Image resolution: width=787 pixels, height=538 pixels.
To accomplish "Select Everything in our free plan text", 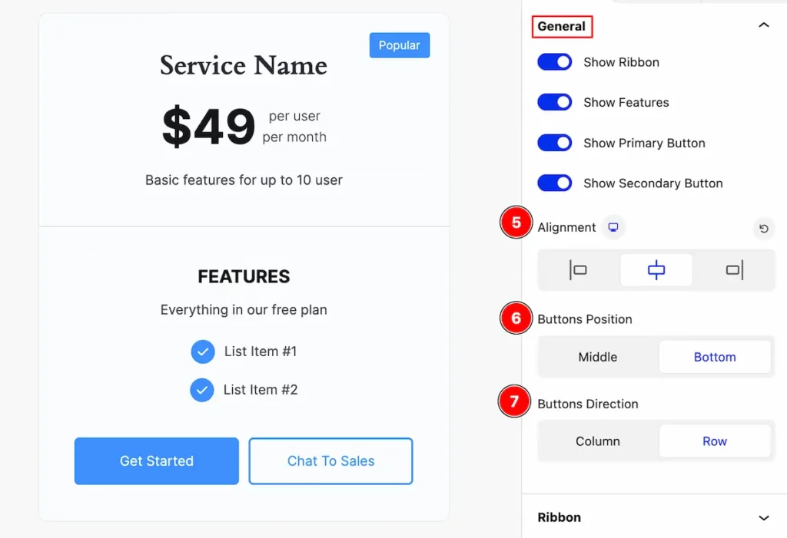I will [x=244, y=310].
